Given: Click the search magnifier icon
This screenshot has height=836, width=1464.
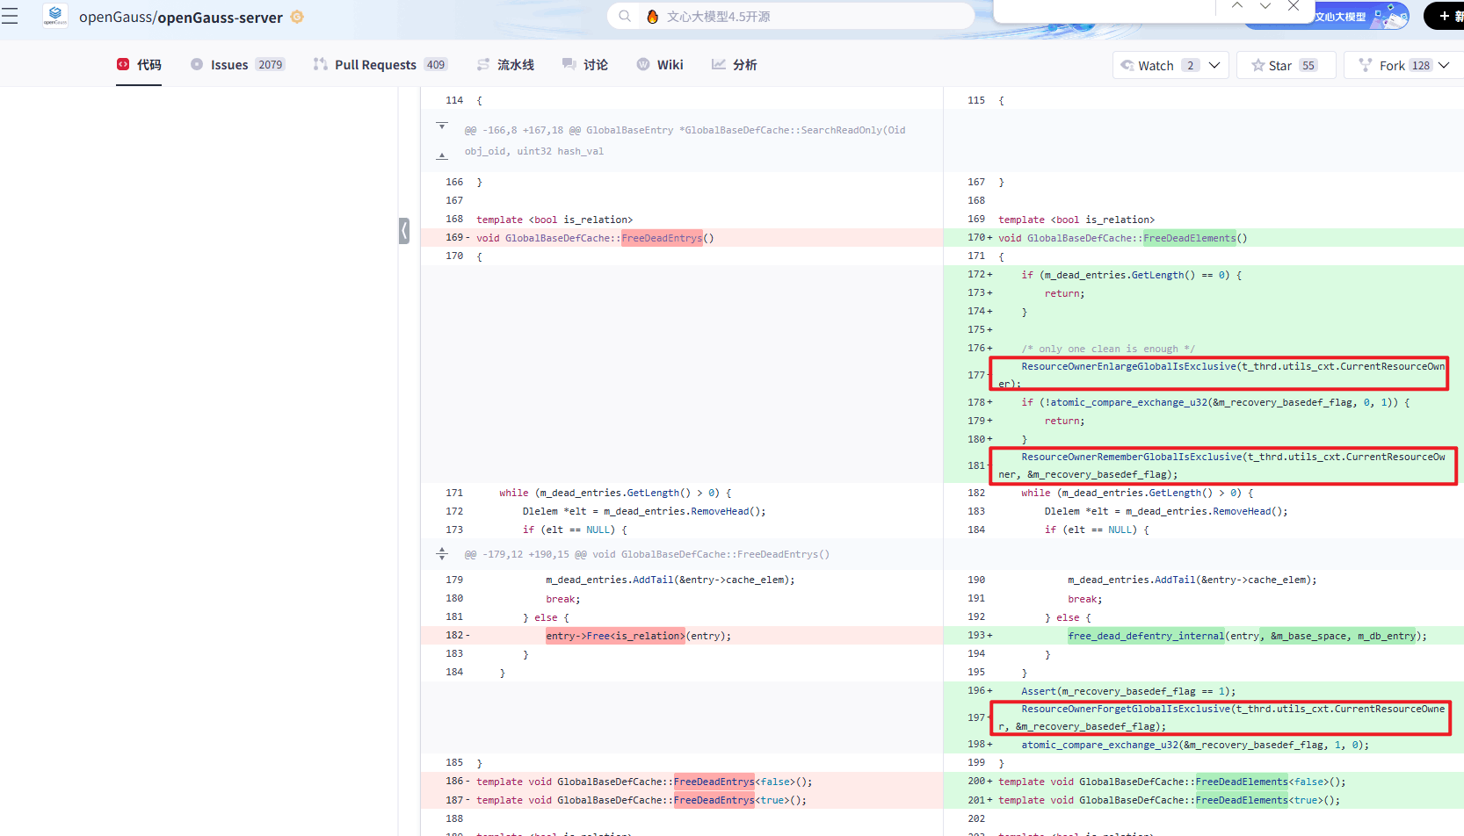Looking at the screenshot, I should [624, 16].
